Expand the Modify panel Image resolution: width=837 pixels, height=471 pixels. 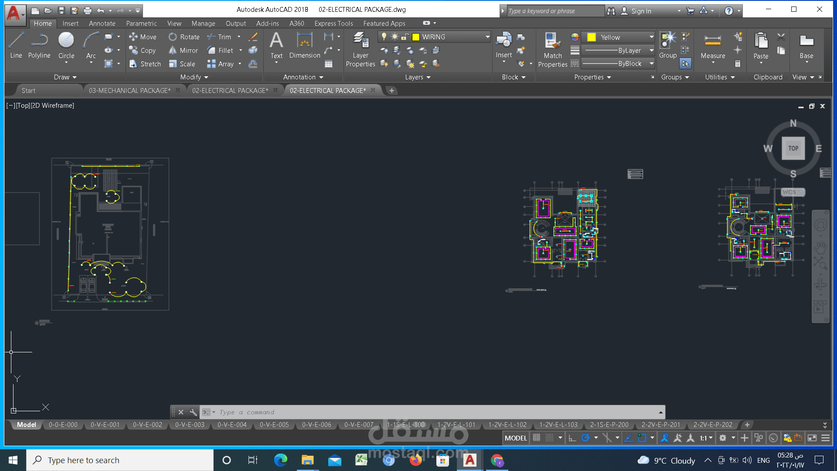(194, 77)
